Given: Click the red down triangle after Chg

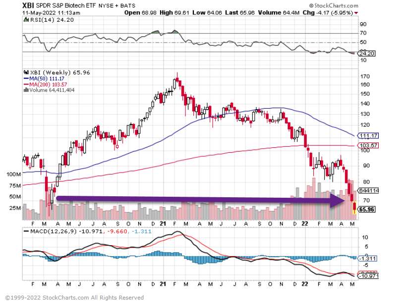Looking at the screenshot, I should click(x=356, y=13).
